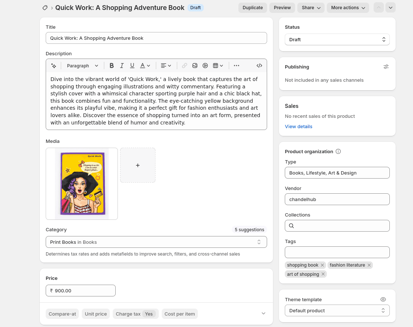Toggle italic formatting in description editor
The image size is (413, 327).
pyautogui.click(x=122, y=66)
